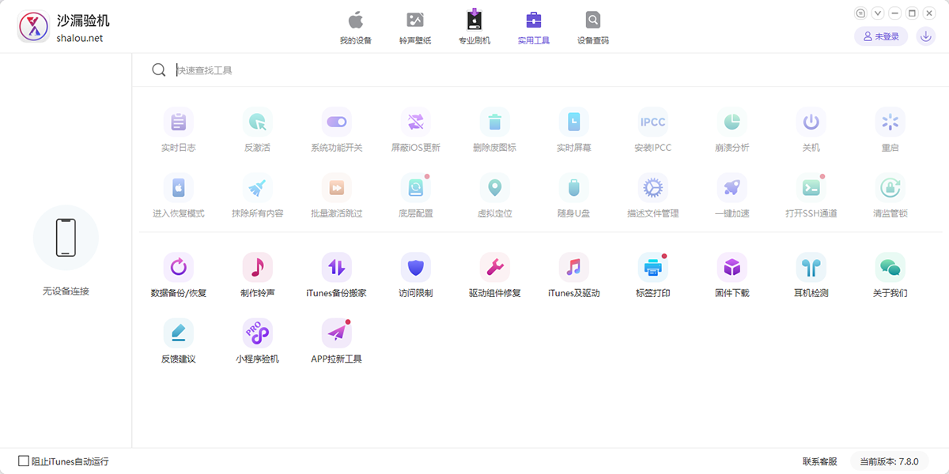Launch the 一键加速 one-click speedup tool
Image resolution: width=949 pixels, height=474 pixels.
(x=732, y=196)
